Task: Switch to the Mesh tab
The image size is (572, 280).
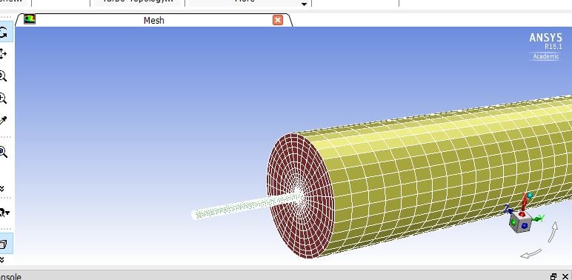Action: [153, 21]
